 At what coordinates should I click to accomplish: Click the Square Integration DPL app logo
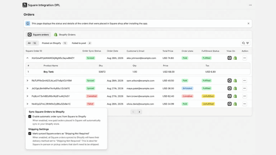tap(25, 5)
